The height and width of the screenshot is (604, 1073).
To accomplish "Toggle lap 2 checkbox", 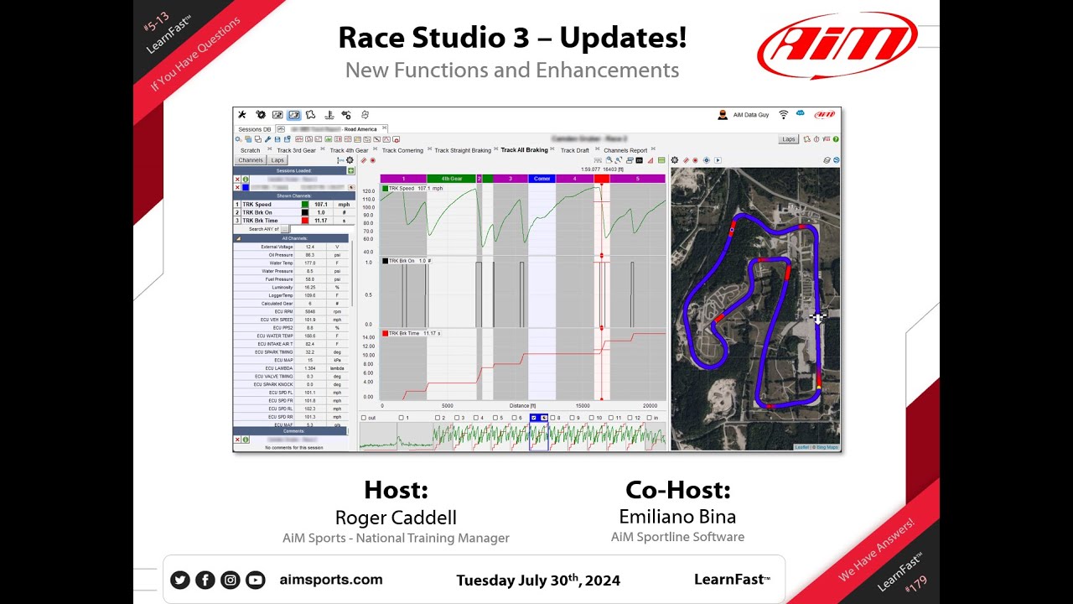I will (438, 418).
